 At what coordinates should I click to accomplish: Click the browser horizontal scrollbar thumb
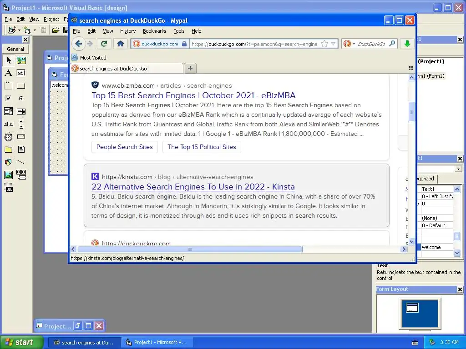click(x=190, y=249)
